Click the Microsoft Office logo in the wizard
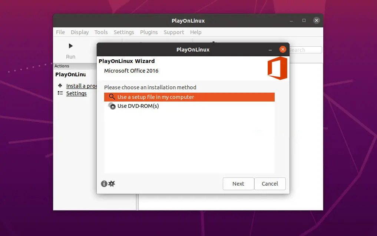 [x=277, y=68]
